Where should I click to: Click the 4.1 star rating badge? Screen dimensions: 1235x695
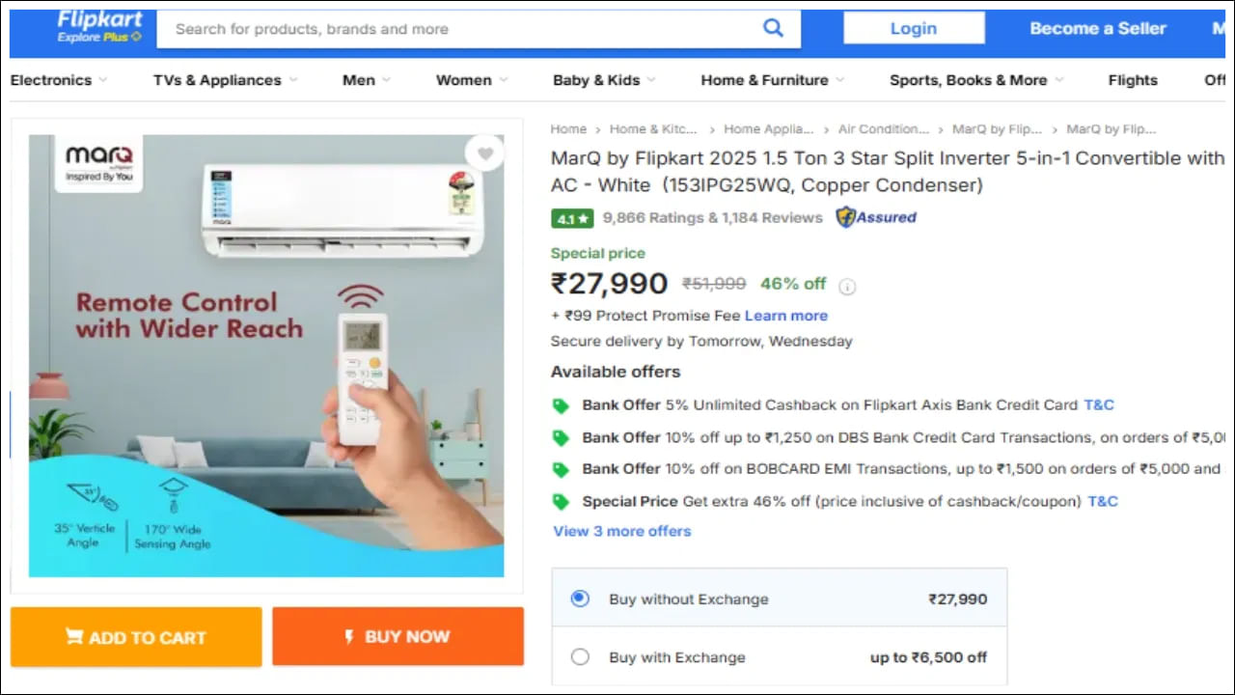coord(571,218)
